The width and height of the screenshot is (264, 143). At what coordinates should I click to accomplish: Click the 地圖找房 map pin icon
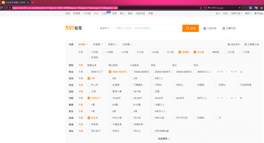224,28
